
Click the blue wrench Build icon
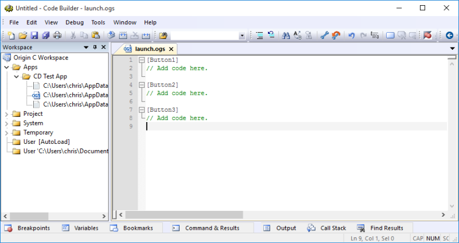[x=324, y=36]
